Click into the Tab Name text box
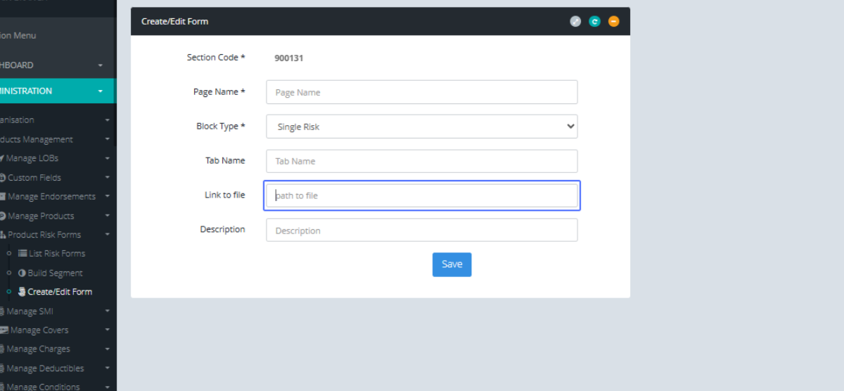The height and width of the screenshot is (391, 844). [421, 161]
